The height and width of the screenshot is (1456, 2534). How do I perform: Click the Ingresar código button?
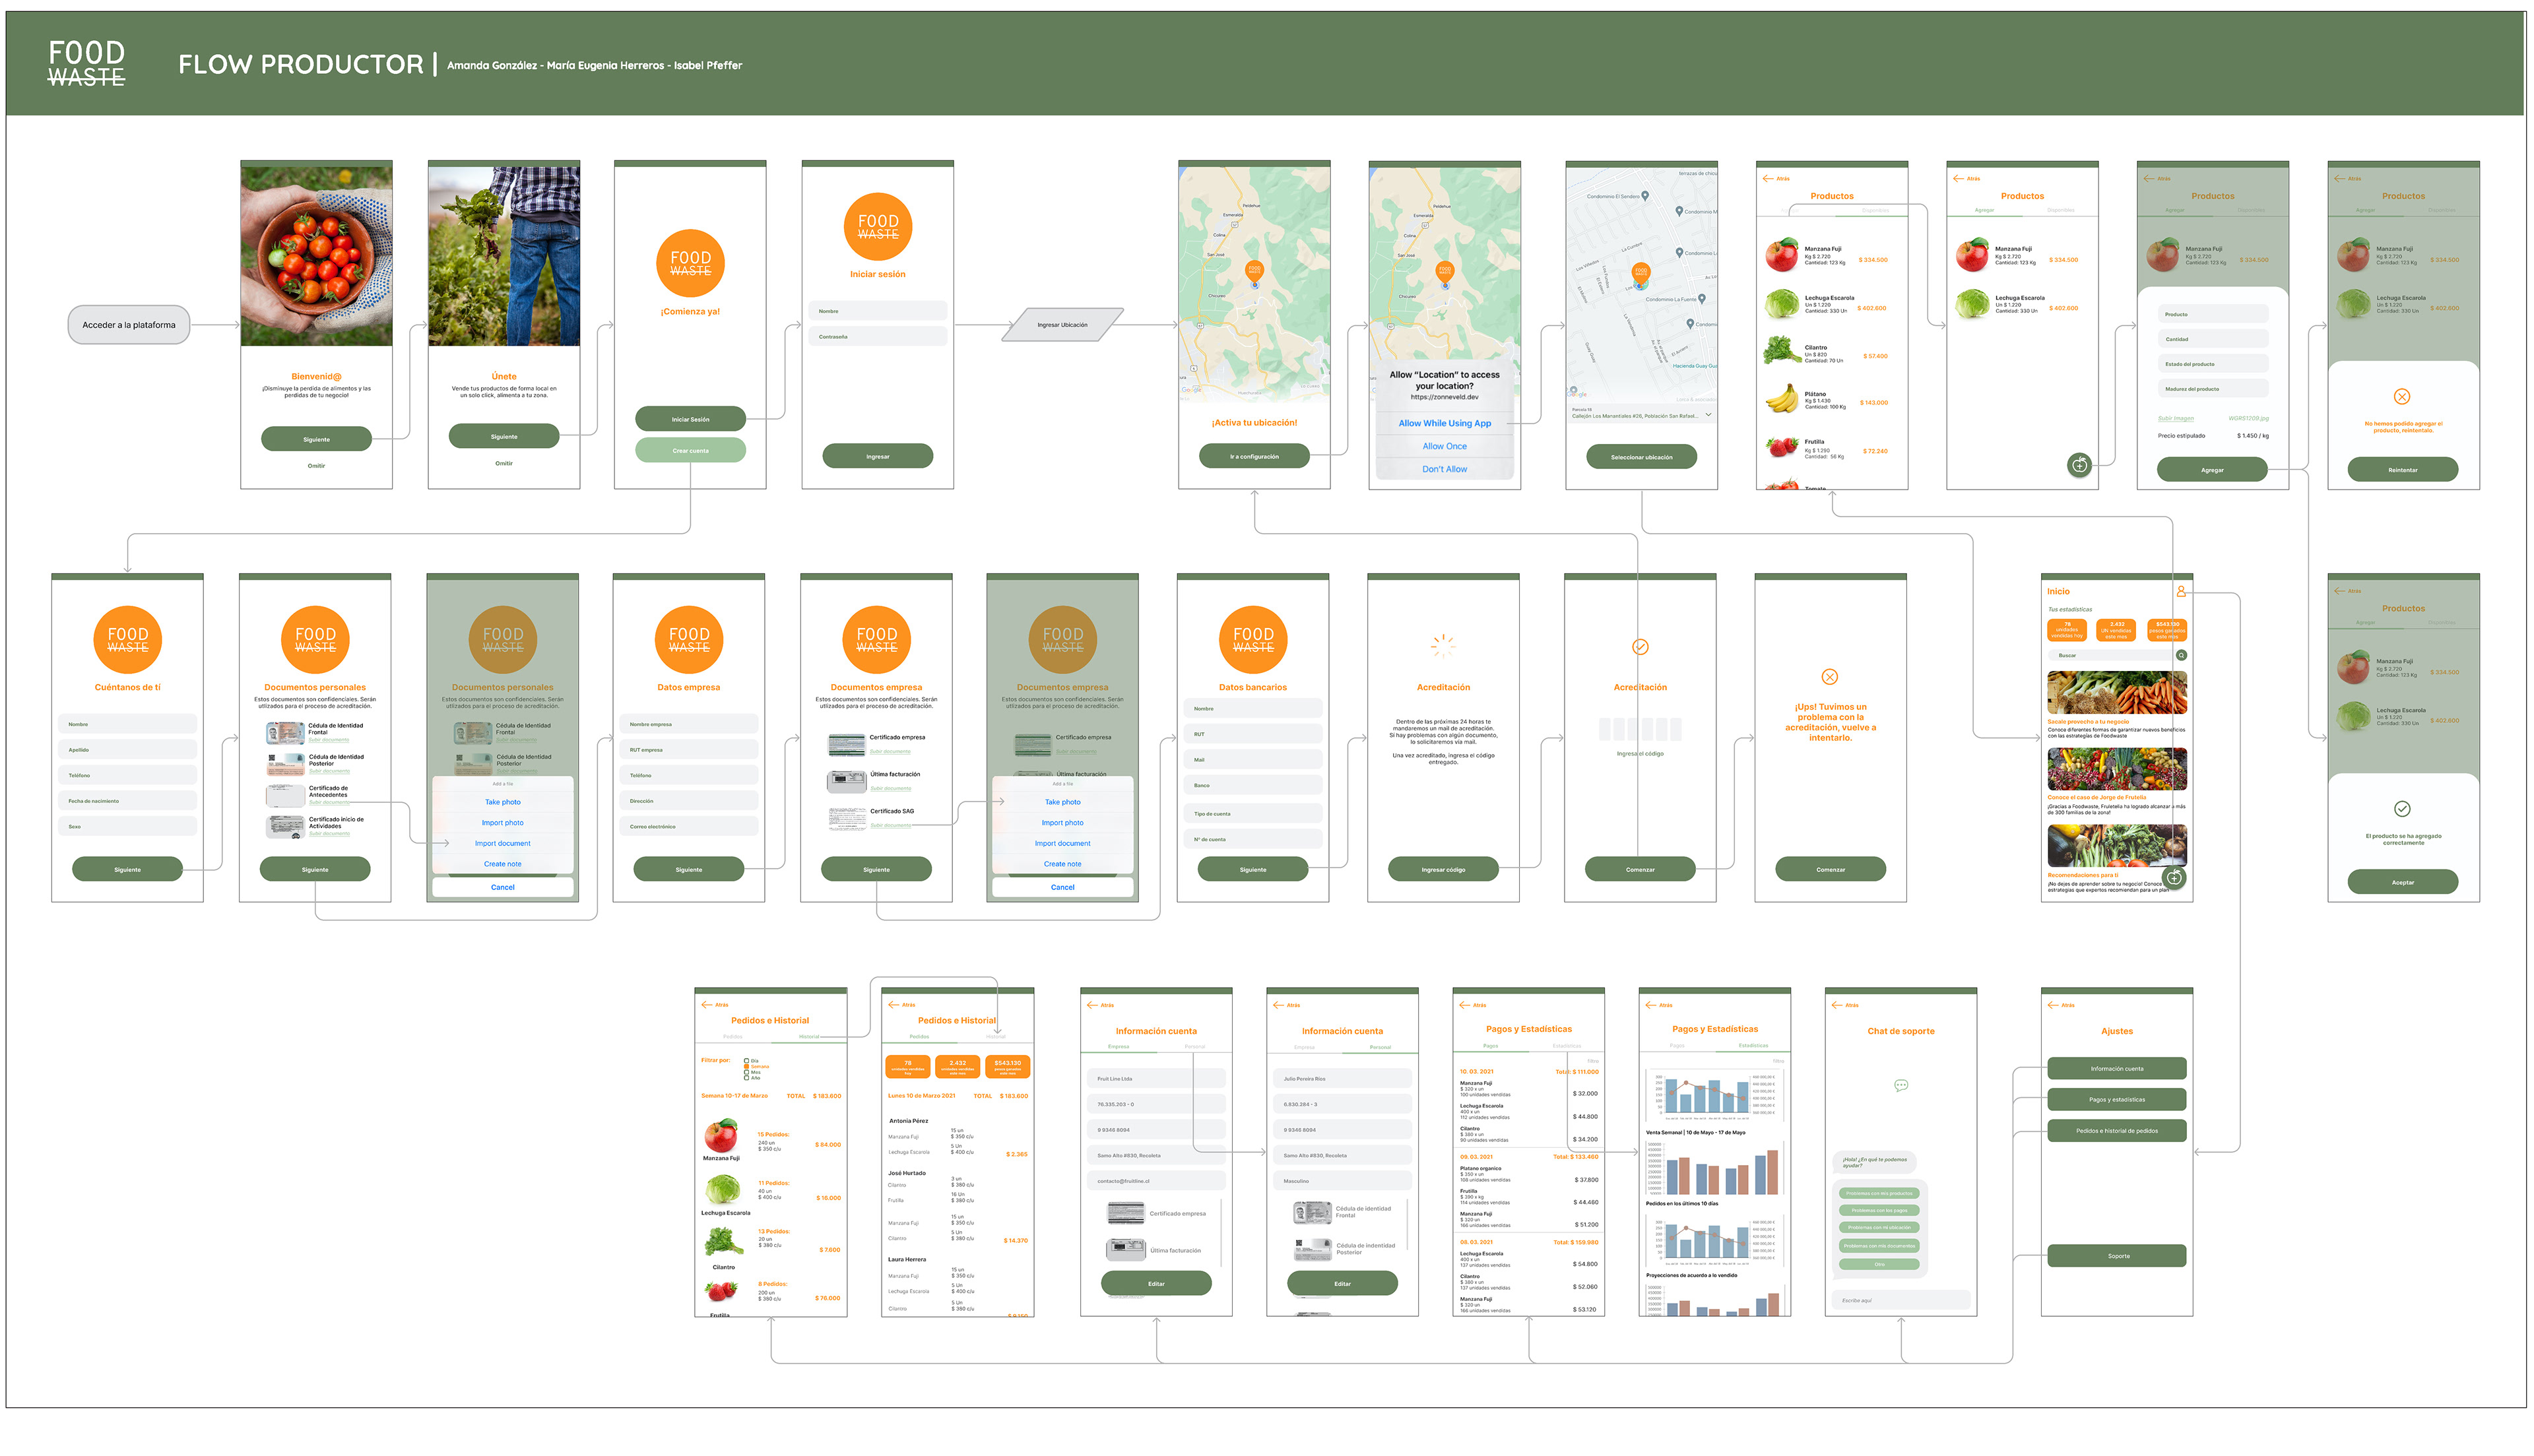click(1443, 870)
